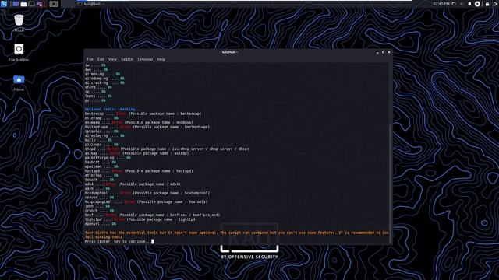Open the file manager panel launcher
Screen dimensions: 499x280
[x=23, y=4]
